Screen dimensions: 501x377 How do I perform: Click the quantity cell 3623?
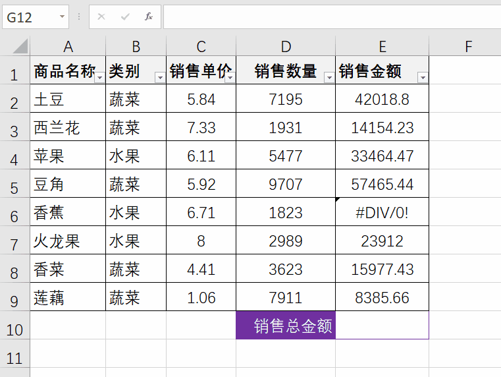pos(286,268)
